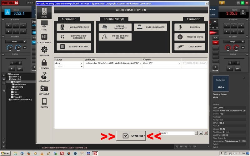Adjust deck A effect STR knob
The image size is (250, 156).
(x=10, y=48)
